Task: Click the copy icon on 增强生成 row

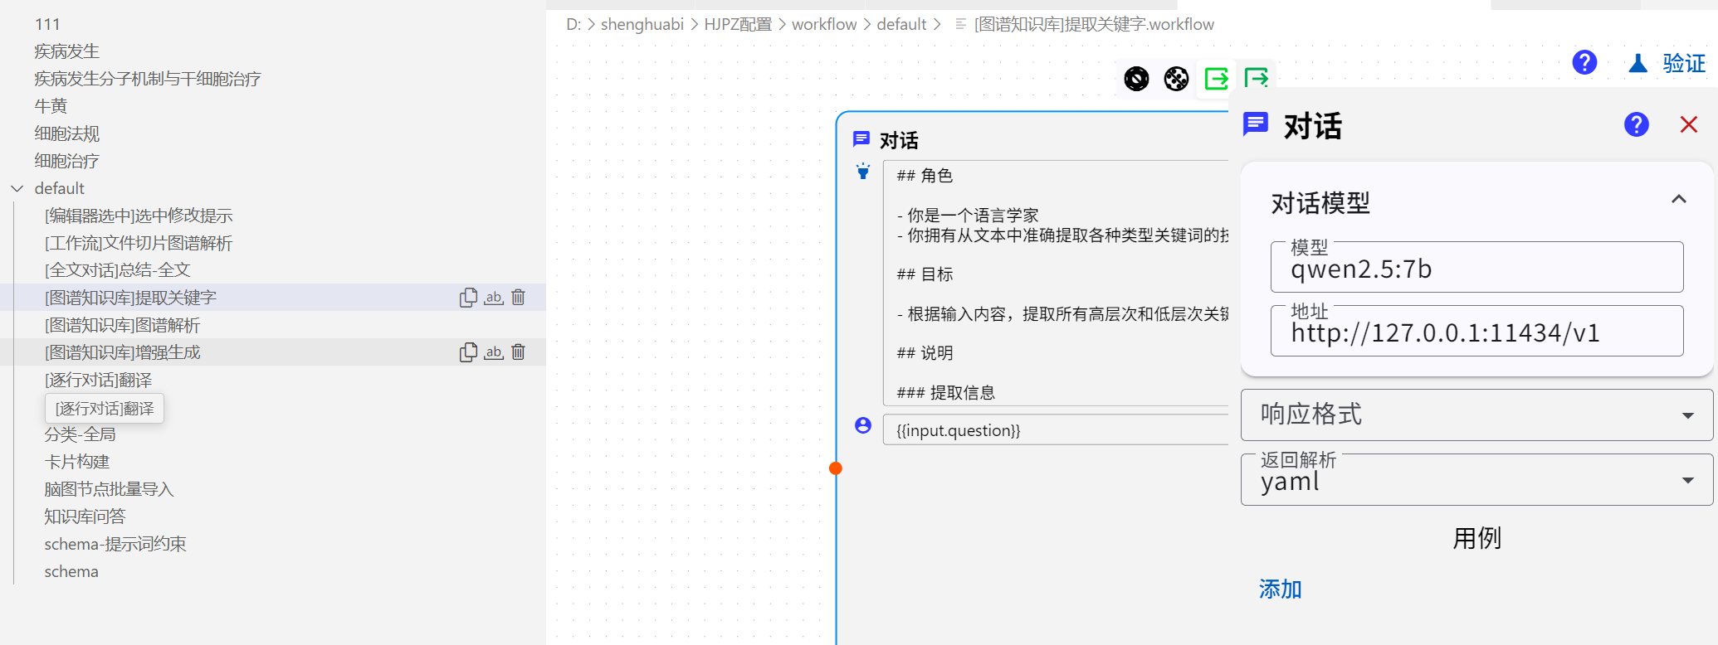Action: tap(468, 352)
